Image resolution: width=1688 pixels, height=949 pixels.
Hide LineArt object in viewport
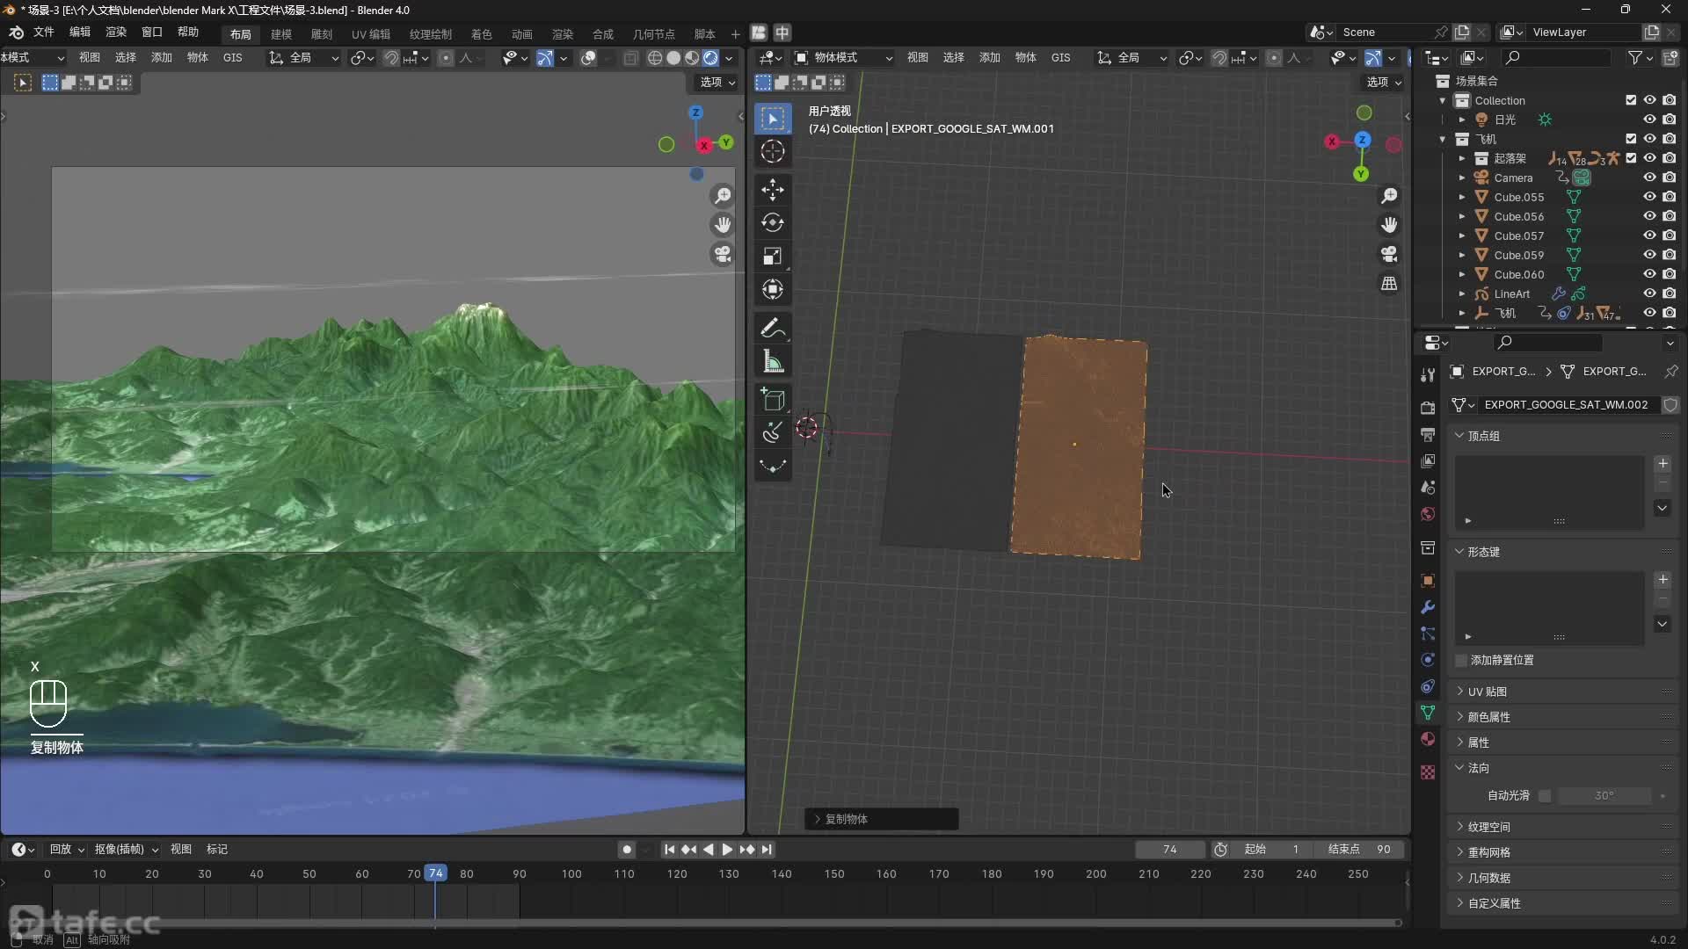(1650, 293)
